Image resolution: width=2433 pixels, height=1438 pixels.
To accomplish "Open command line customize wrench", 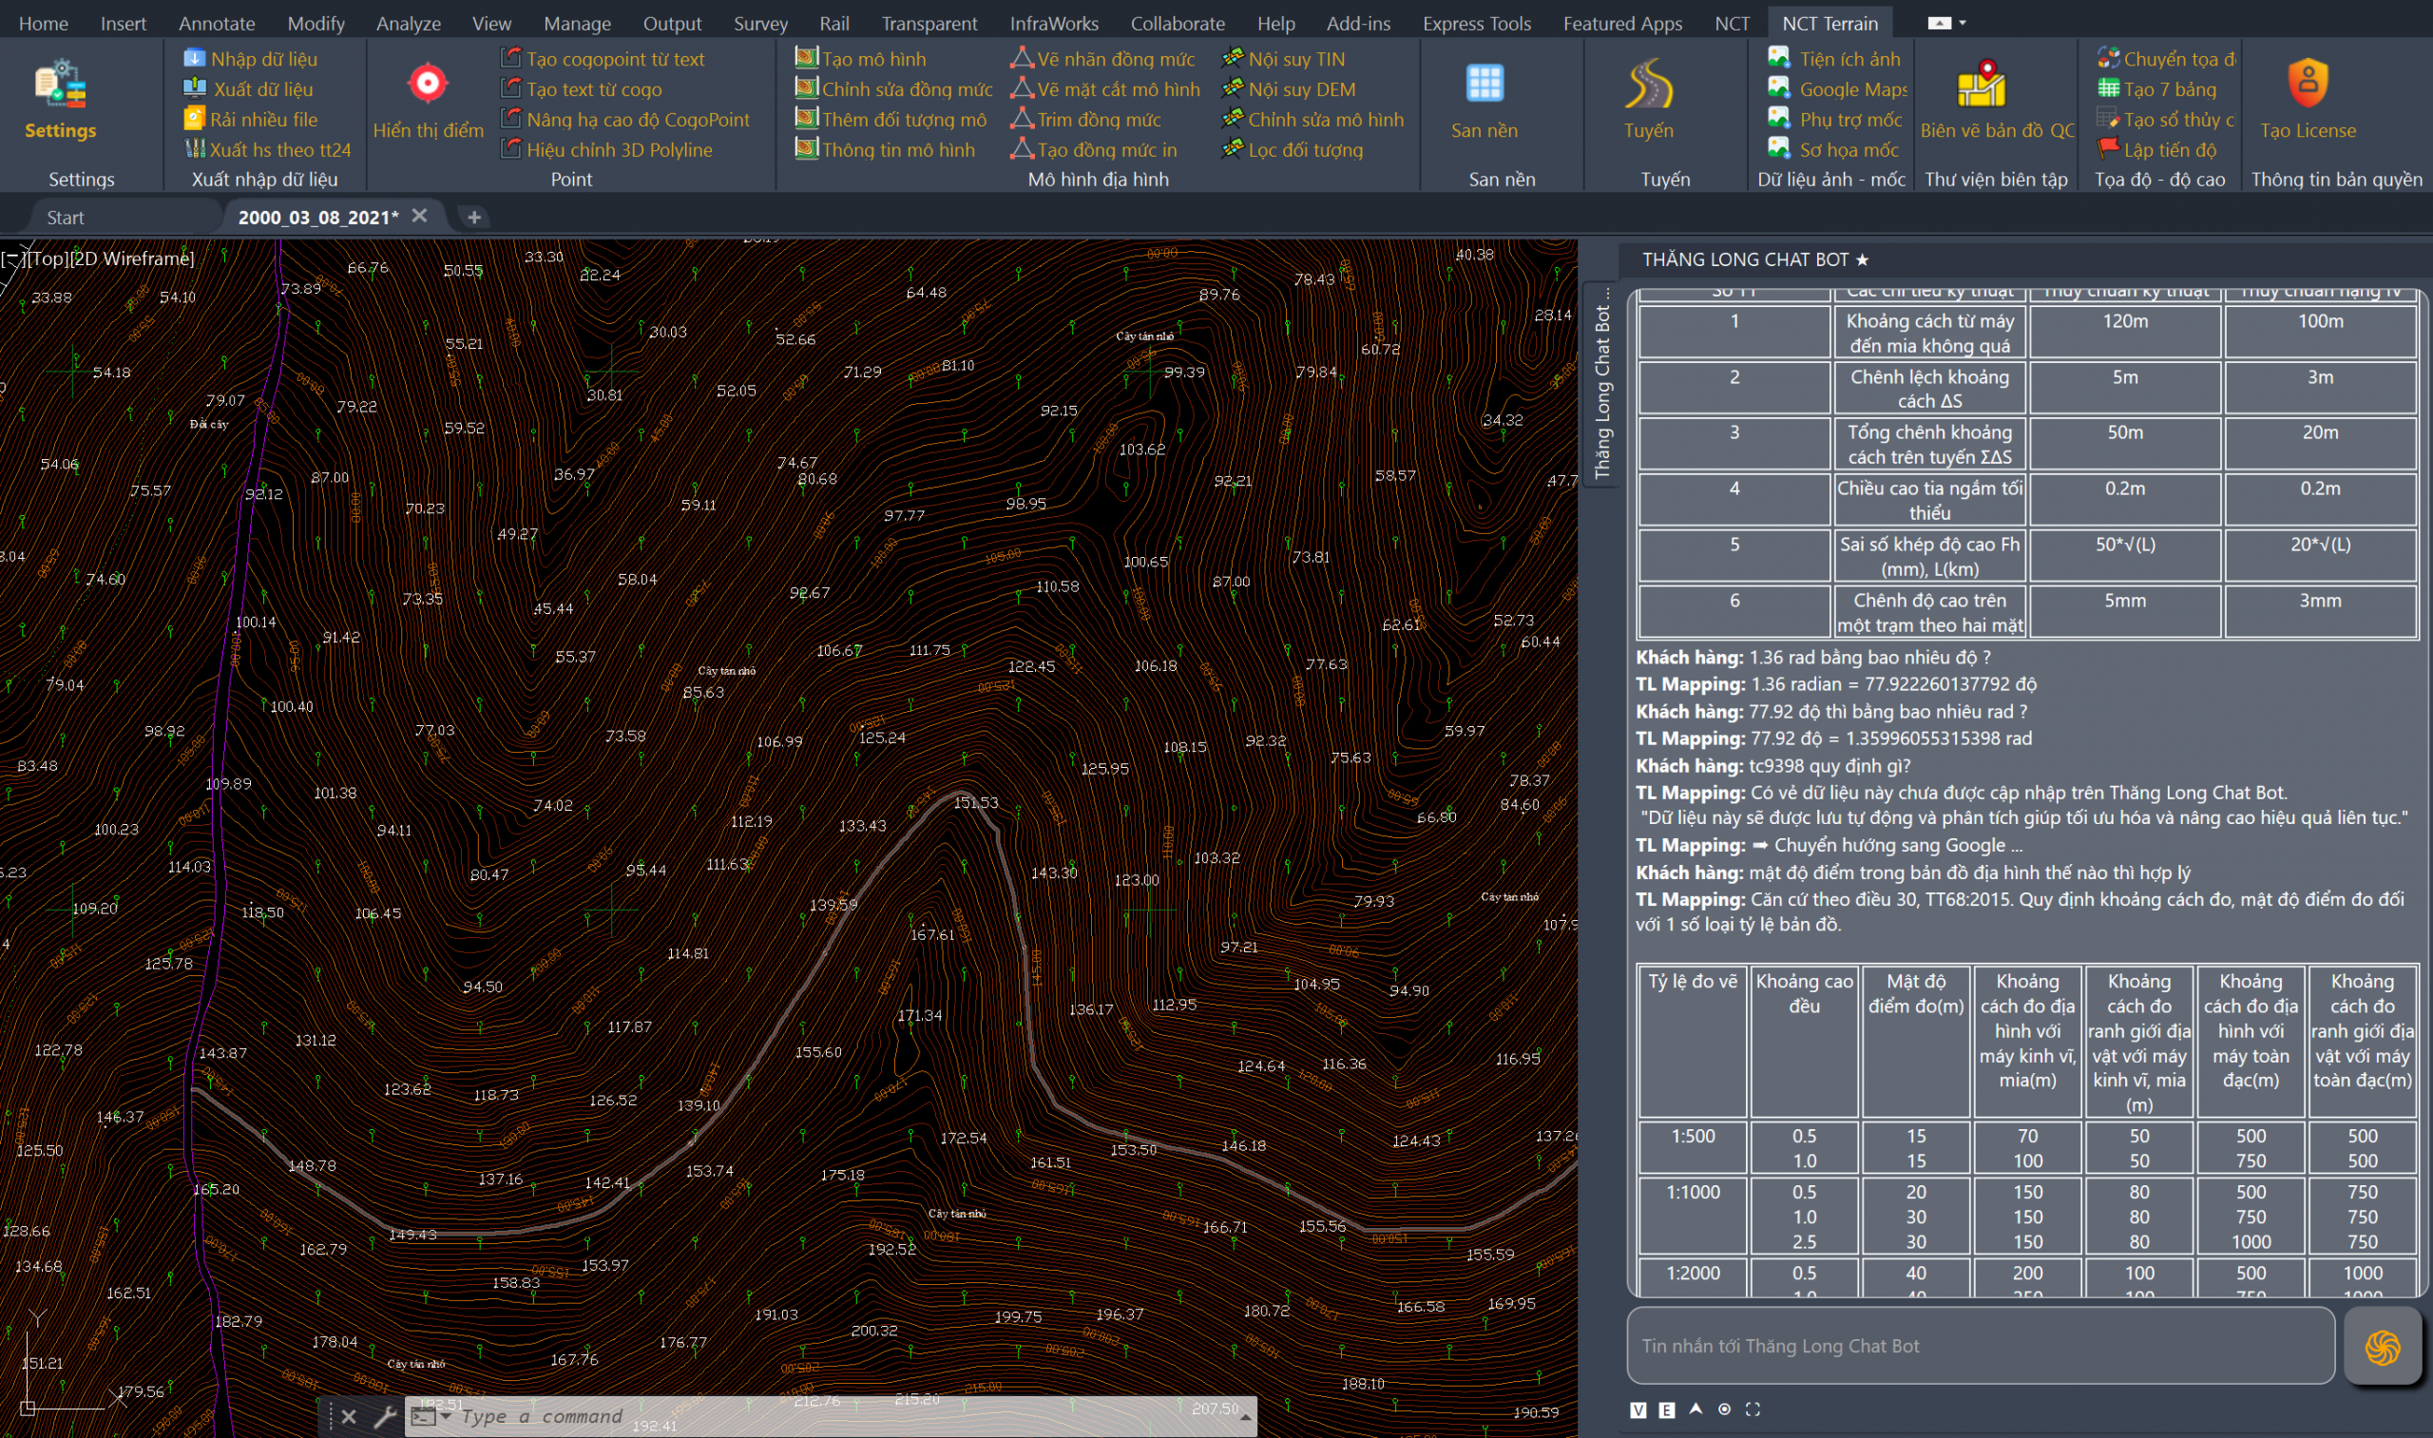I will coord(385,1417).
